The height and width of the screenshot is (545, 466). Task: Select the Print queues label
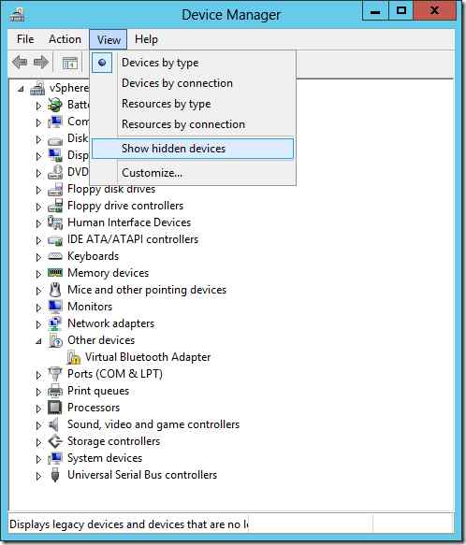pyautogui.click(x=98, y=391)
